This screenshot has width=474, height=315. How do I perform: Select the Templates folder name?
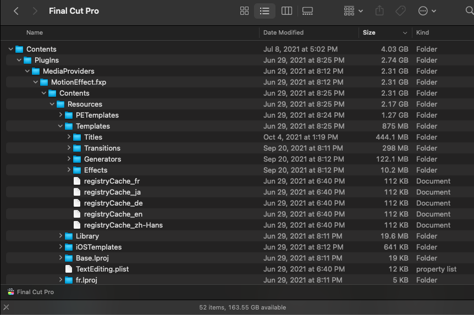[93, 126]
